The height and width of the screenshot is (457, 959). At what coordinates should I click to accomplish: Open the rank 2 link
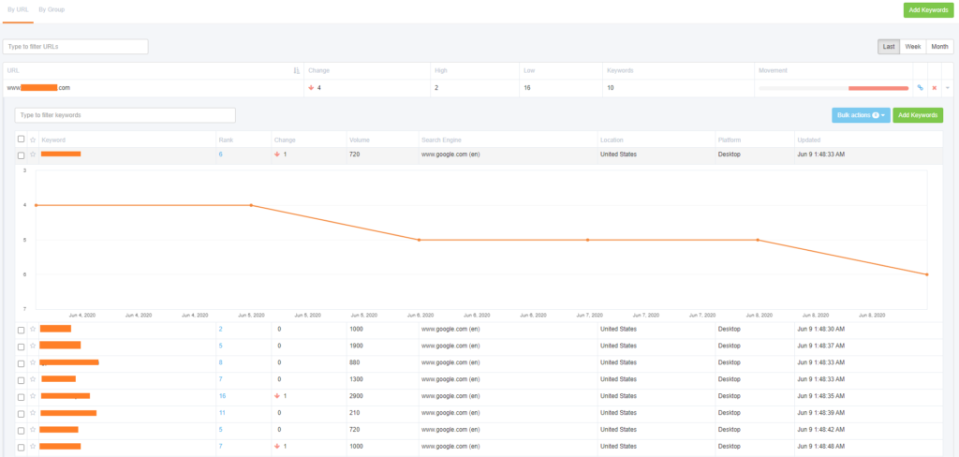pos(220,329)
